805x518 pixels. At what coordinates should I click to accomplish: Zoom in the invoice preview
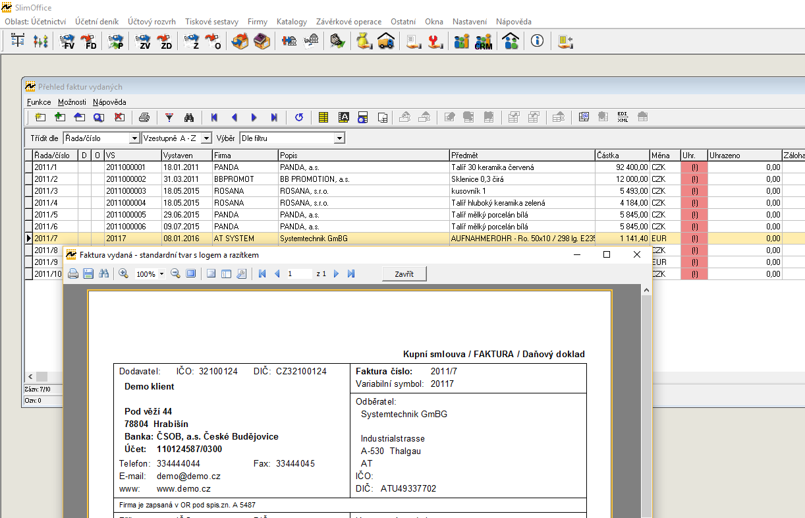[123, 273]
